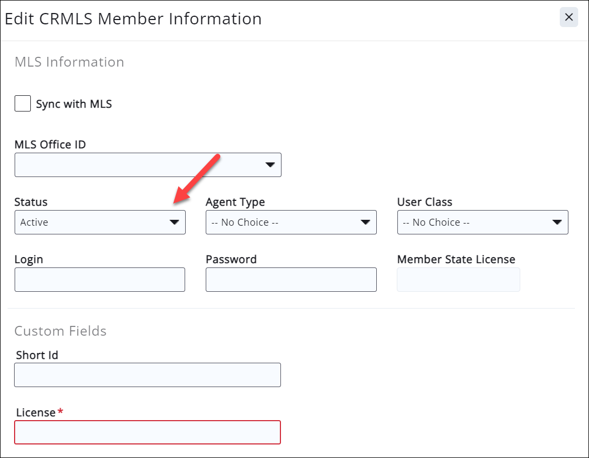589x458 pixels.
Task: Click the Password field label
Action: coord(231,259)
